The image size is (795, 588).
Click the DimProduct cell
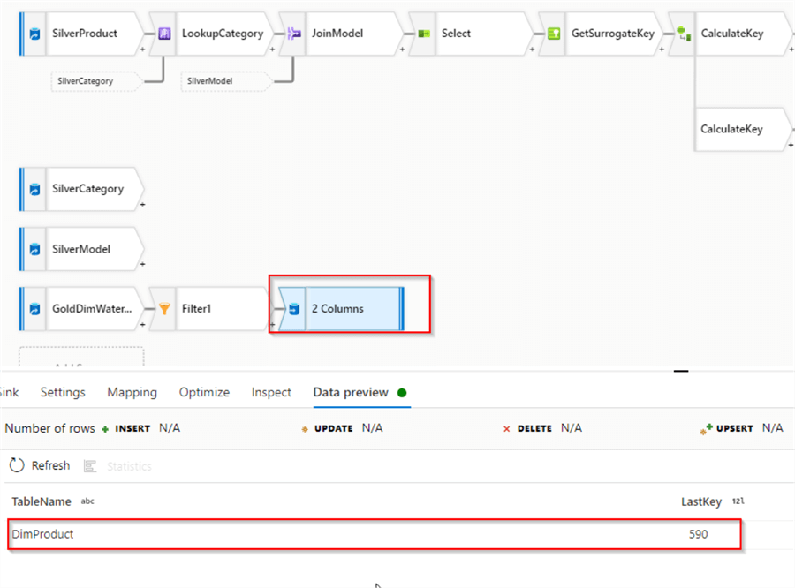42,534
